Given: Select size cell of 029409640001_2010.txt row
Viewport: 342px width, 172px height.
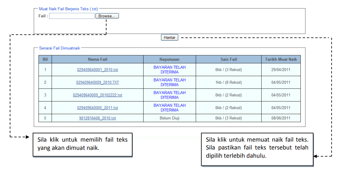Looking at the screenshot, I should point(229,70).
